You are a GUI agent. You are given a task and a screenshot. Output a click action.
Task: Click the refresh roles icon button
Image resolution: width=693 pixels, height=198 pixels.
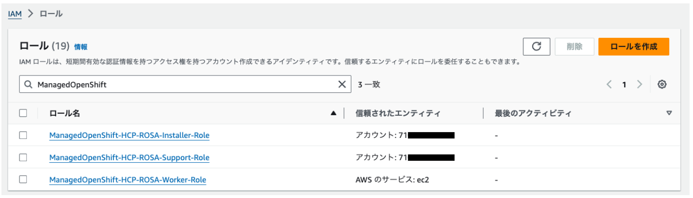[x=536, y=46]
